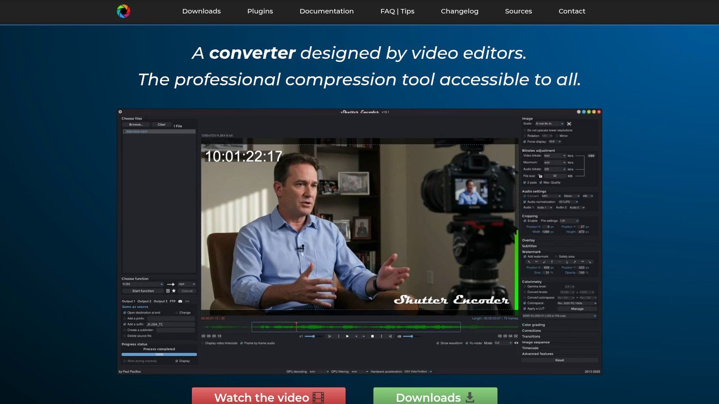Click the scale fit icon next to Scale
This screenshot has width=719, height=404.
(569, 123)
